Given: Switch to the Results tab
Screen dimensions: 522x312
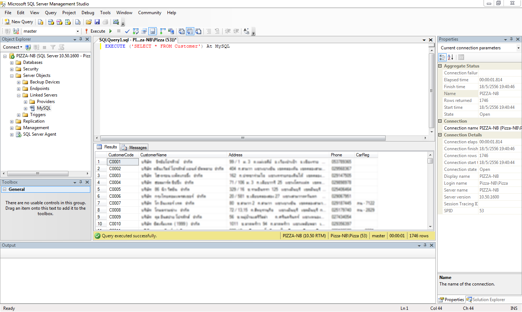Looking at the screenshot, I should pos(107,147).
